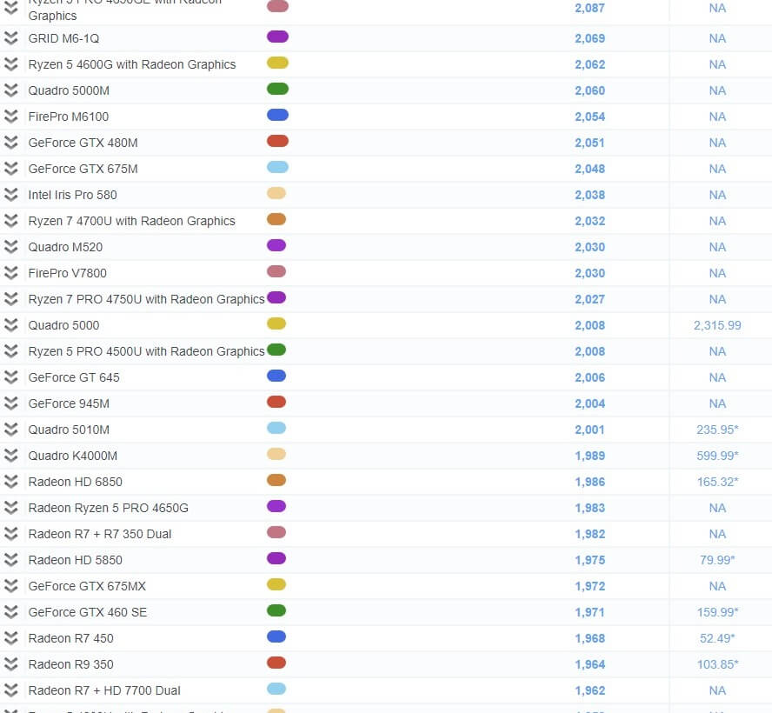Open the GeForce GTX 675MX link

pyautogui.click(x=87, y=586)
